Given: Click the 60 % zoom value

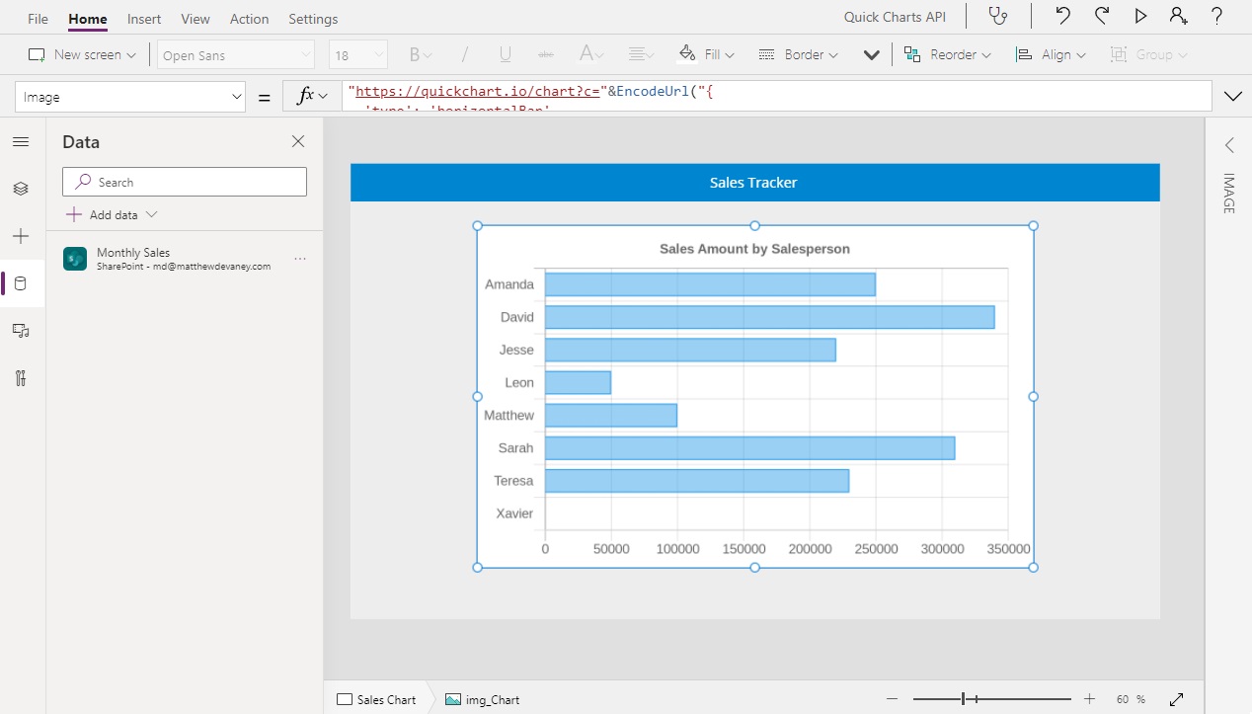Looking at the screenshot, I should pyautogui.click(x=1131, y=699).
